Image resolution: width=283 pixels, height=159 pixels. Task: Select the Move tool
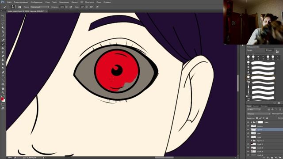(x=3, y=16)
